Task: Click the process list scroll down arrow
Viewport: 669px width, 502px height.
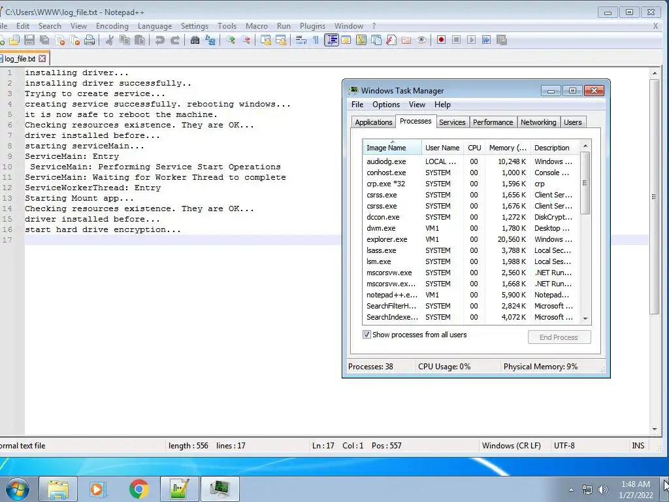Action: pos(585,319)
